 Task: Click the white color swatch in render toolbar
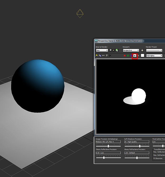(x=143, y=55)
